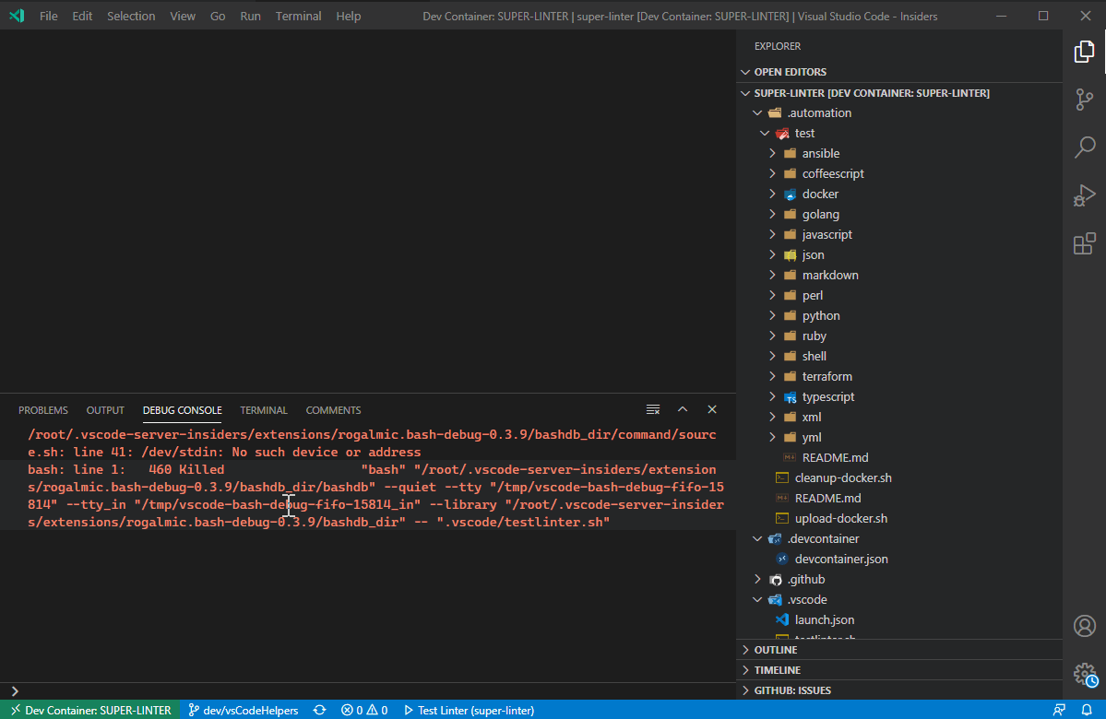Click the VS Code logo in title bar
1106x719 pixels.
point(17,16)
